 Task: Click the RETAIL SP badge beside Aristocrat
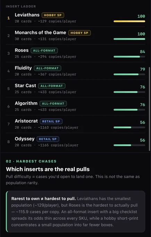click(x=51, y=121)
